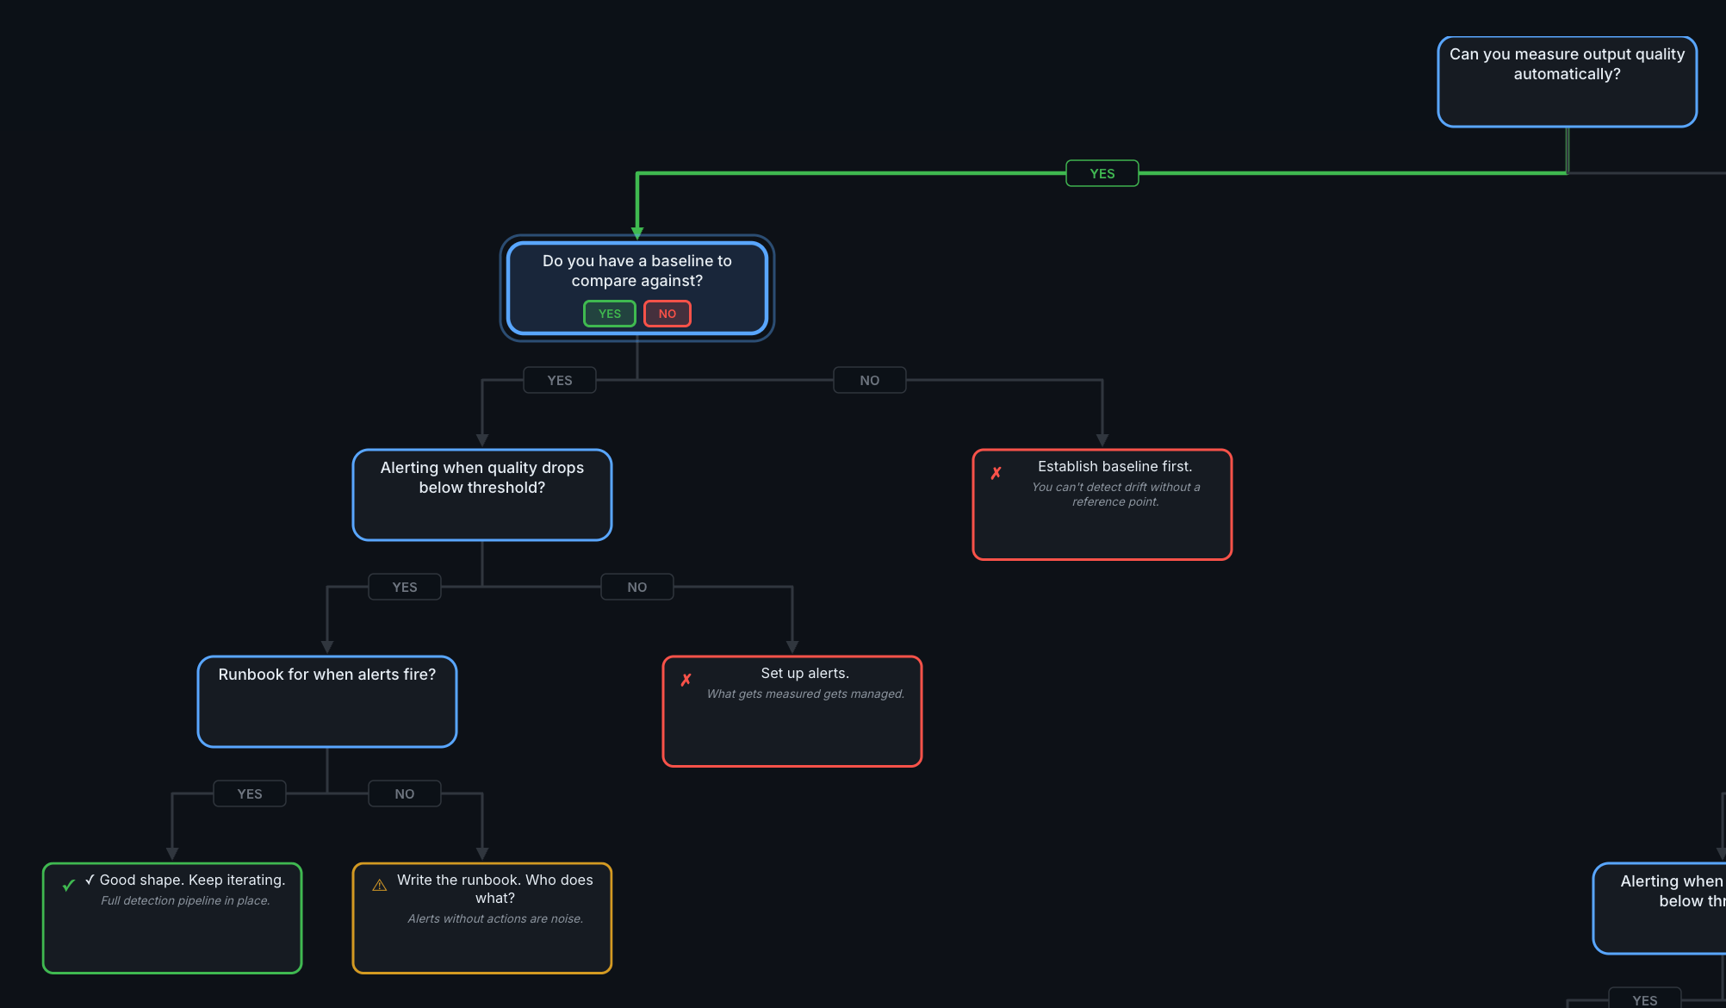Click the YES button inside the baseline question node

(x=609, y=313)
